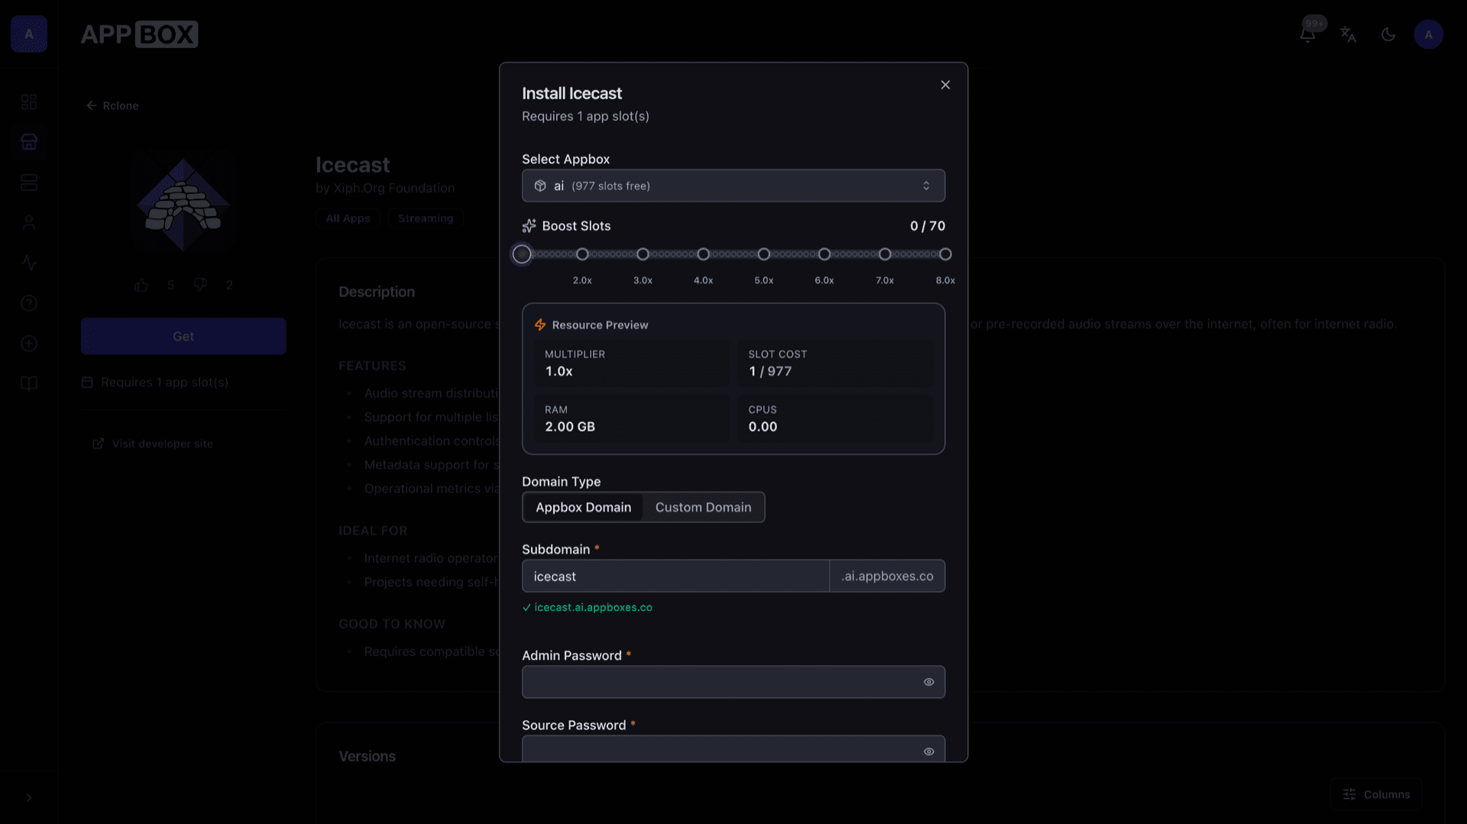
Task: Open the app store sidebar icon
Action: pyautogui.click(x=29, y=142)
